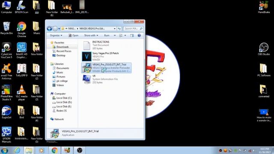Viewport: 274px width, 154px height.
Task: Open the PC Software folder
Action: pos(264,70)
